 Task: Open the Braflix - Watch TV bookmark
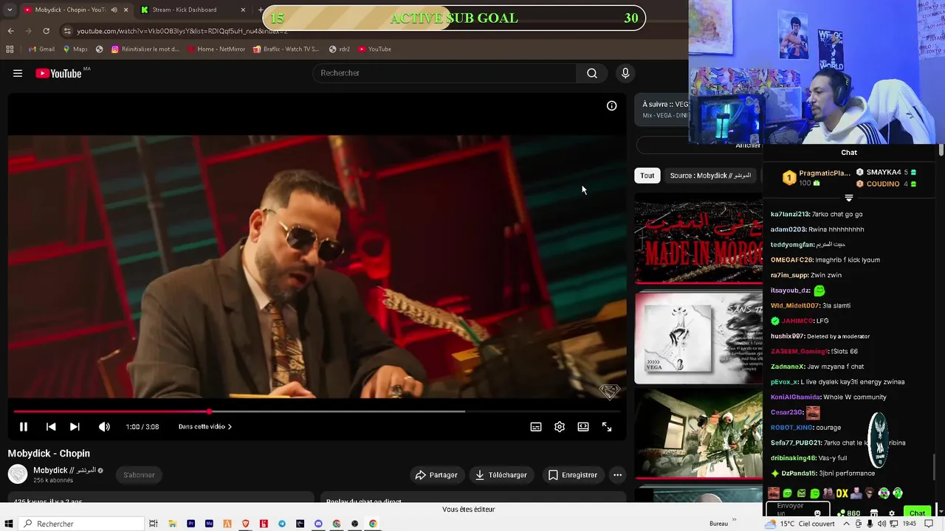286,49
